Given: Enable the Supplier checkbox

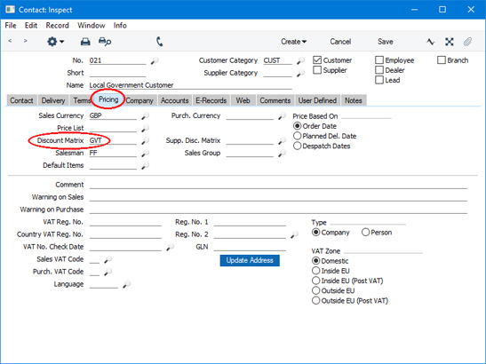Looking at the screenshot, I should pyautogui.click(x=317, y=70).
